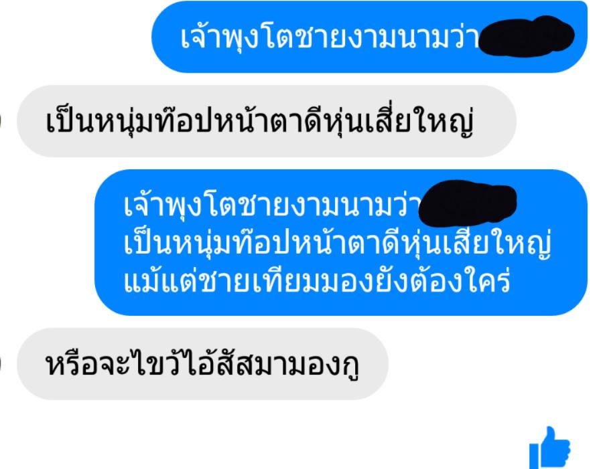Send a thumbs-up like
Image resolution: width=601 pixels, height=469 pixels.
pyautogui.click(x=549, y=448)
